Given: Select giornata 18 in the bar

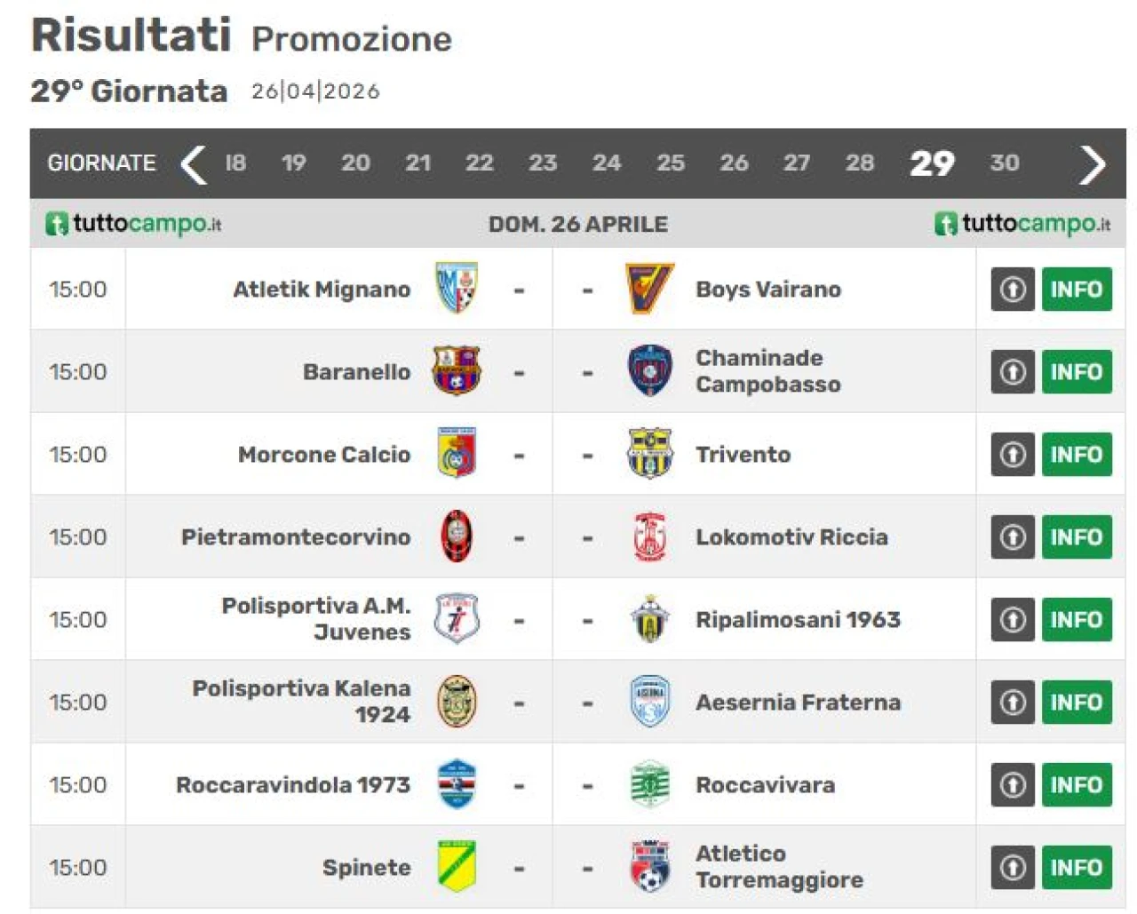Looking at the screenshot, I should point(235,163).
